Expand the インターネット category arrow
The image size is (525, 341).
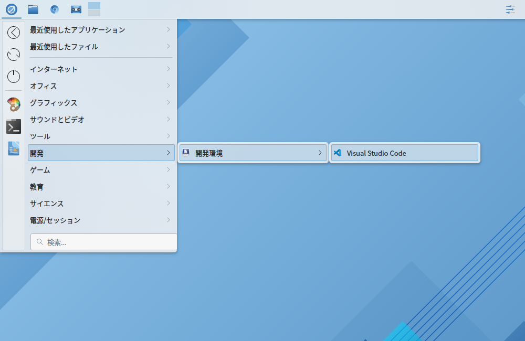[168, 69]
